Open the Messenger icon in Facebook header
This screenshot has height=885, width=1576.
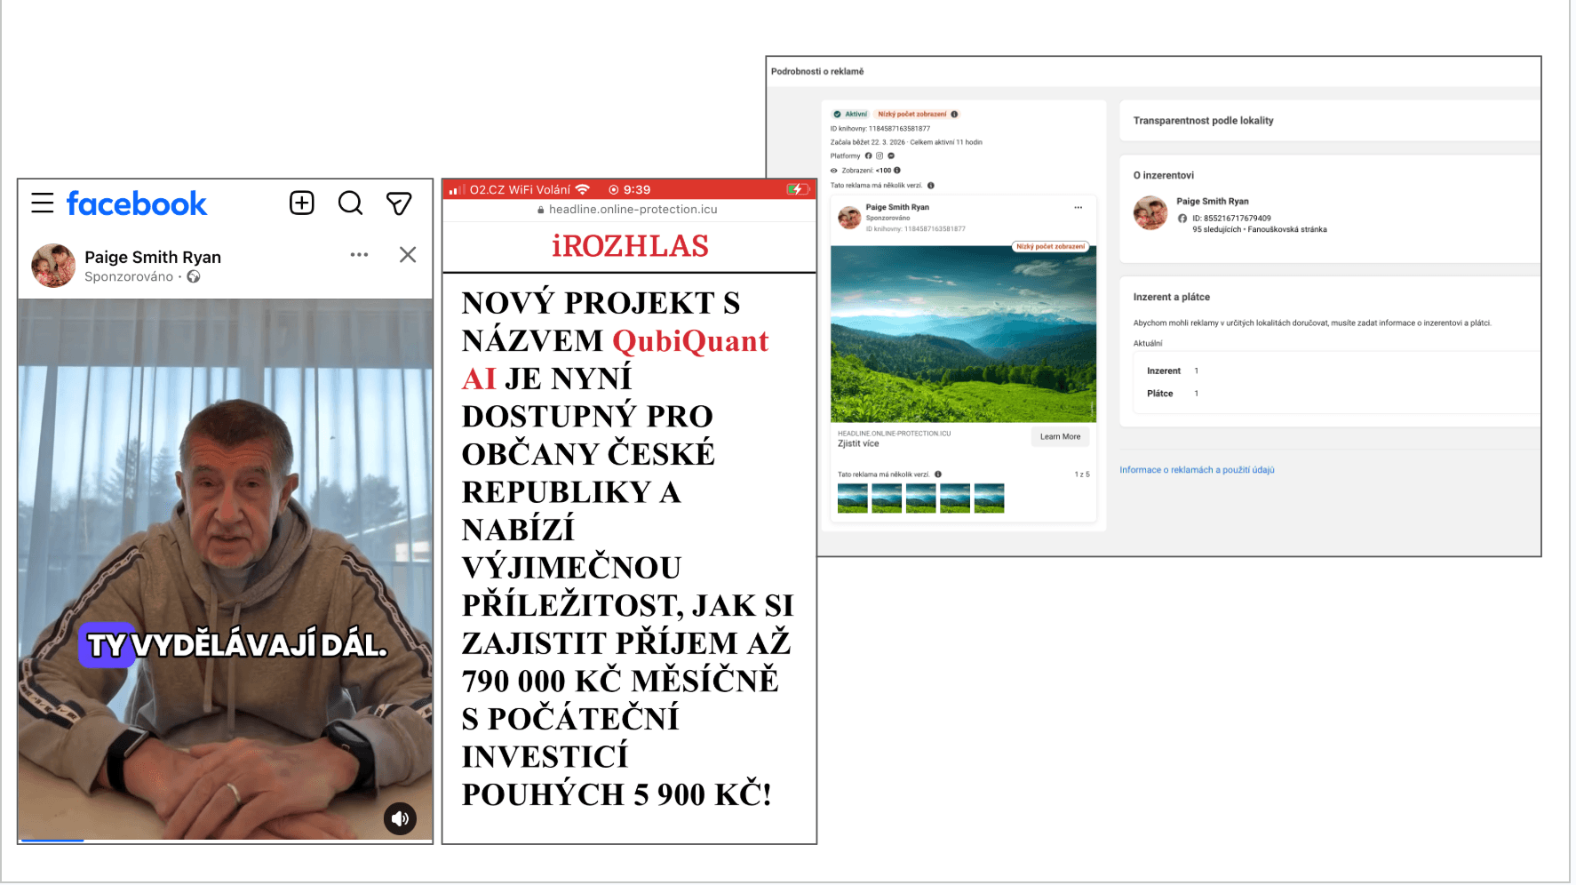tap(399, 203)
